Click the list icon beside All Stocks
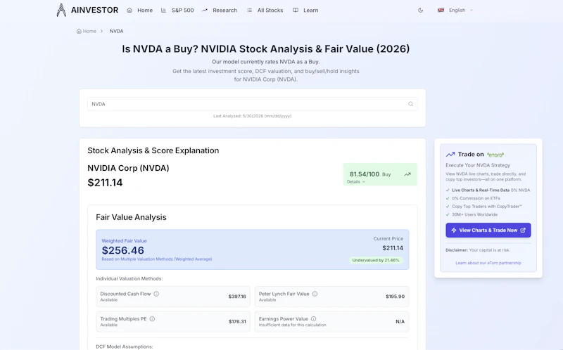Screen dimensions: 563x350 [249, 10]
